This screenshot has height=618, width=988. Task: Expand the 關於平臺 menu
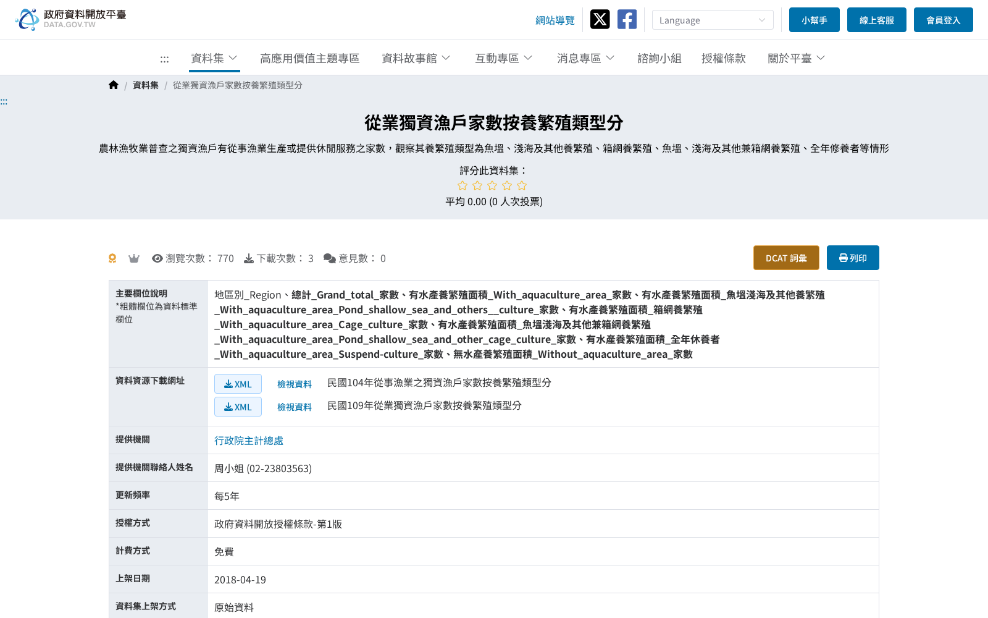(x=797, y=58)
